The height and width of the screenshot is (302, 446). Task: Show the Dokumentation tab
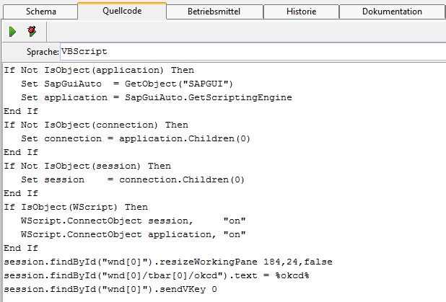point(392,12)
